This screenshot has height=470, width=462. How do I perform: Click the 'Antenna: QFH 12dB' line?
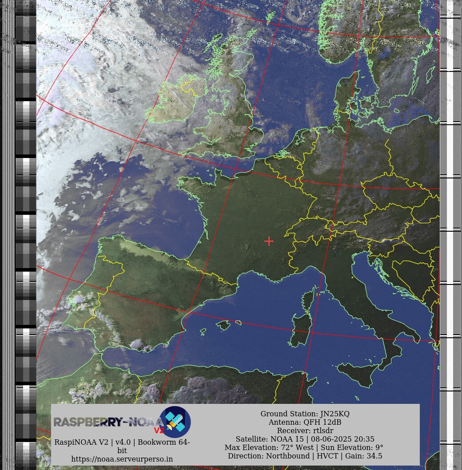[305, 422]
